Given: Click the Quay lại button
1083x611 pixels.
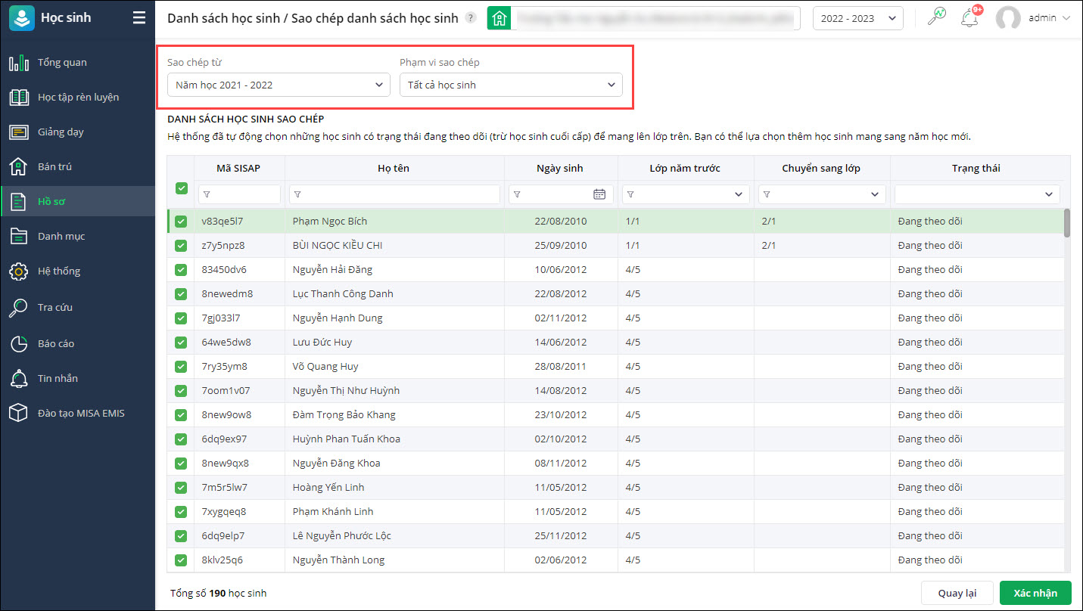Looking at the screenshot, I should (x=957, y=593).
